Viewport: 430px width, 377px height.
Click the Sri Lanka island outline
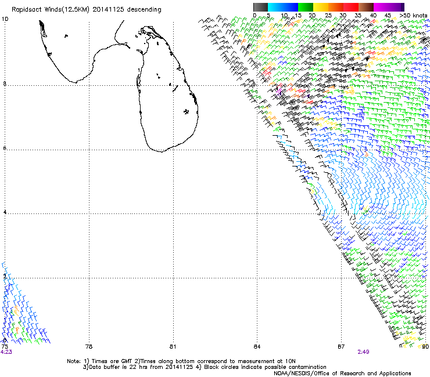pos(167,89)
